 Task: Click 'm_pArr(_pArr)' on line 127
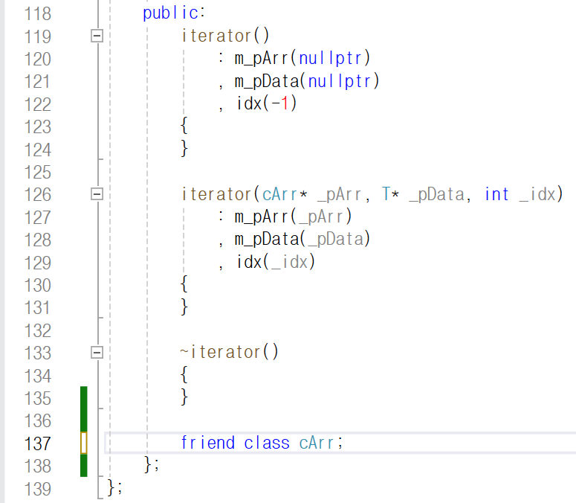pyautogui.click(x=293, y=217)
